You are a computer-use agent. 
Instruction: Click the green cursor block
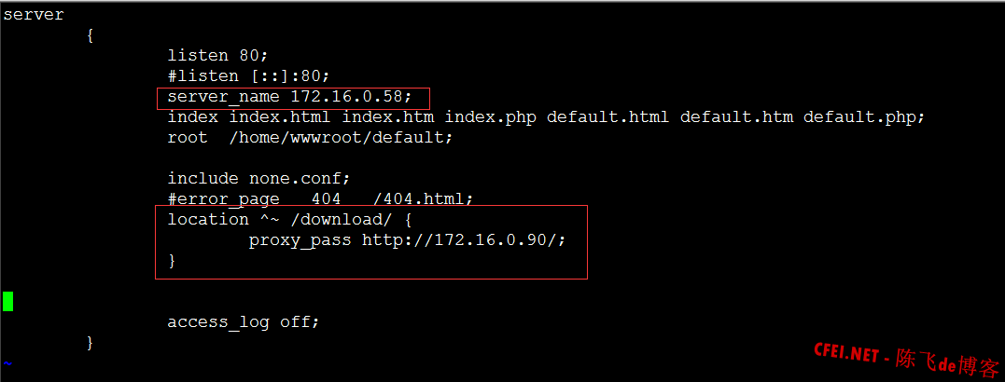pyautogui.click(x=7, y=301)
